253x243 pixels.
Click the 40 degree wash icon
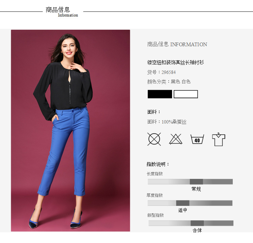click(x=197, y=139)
